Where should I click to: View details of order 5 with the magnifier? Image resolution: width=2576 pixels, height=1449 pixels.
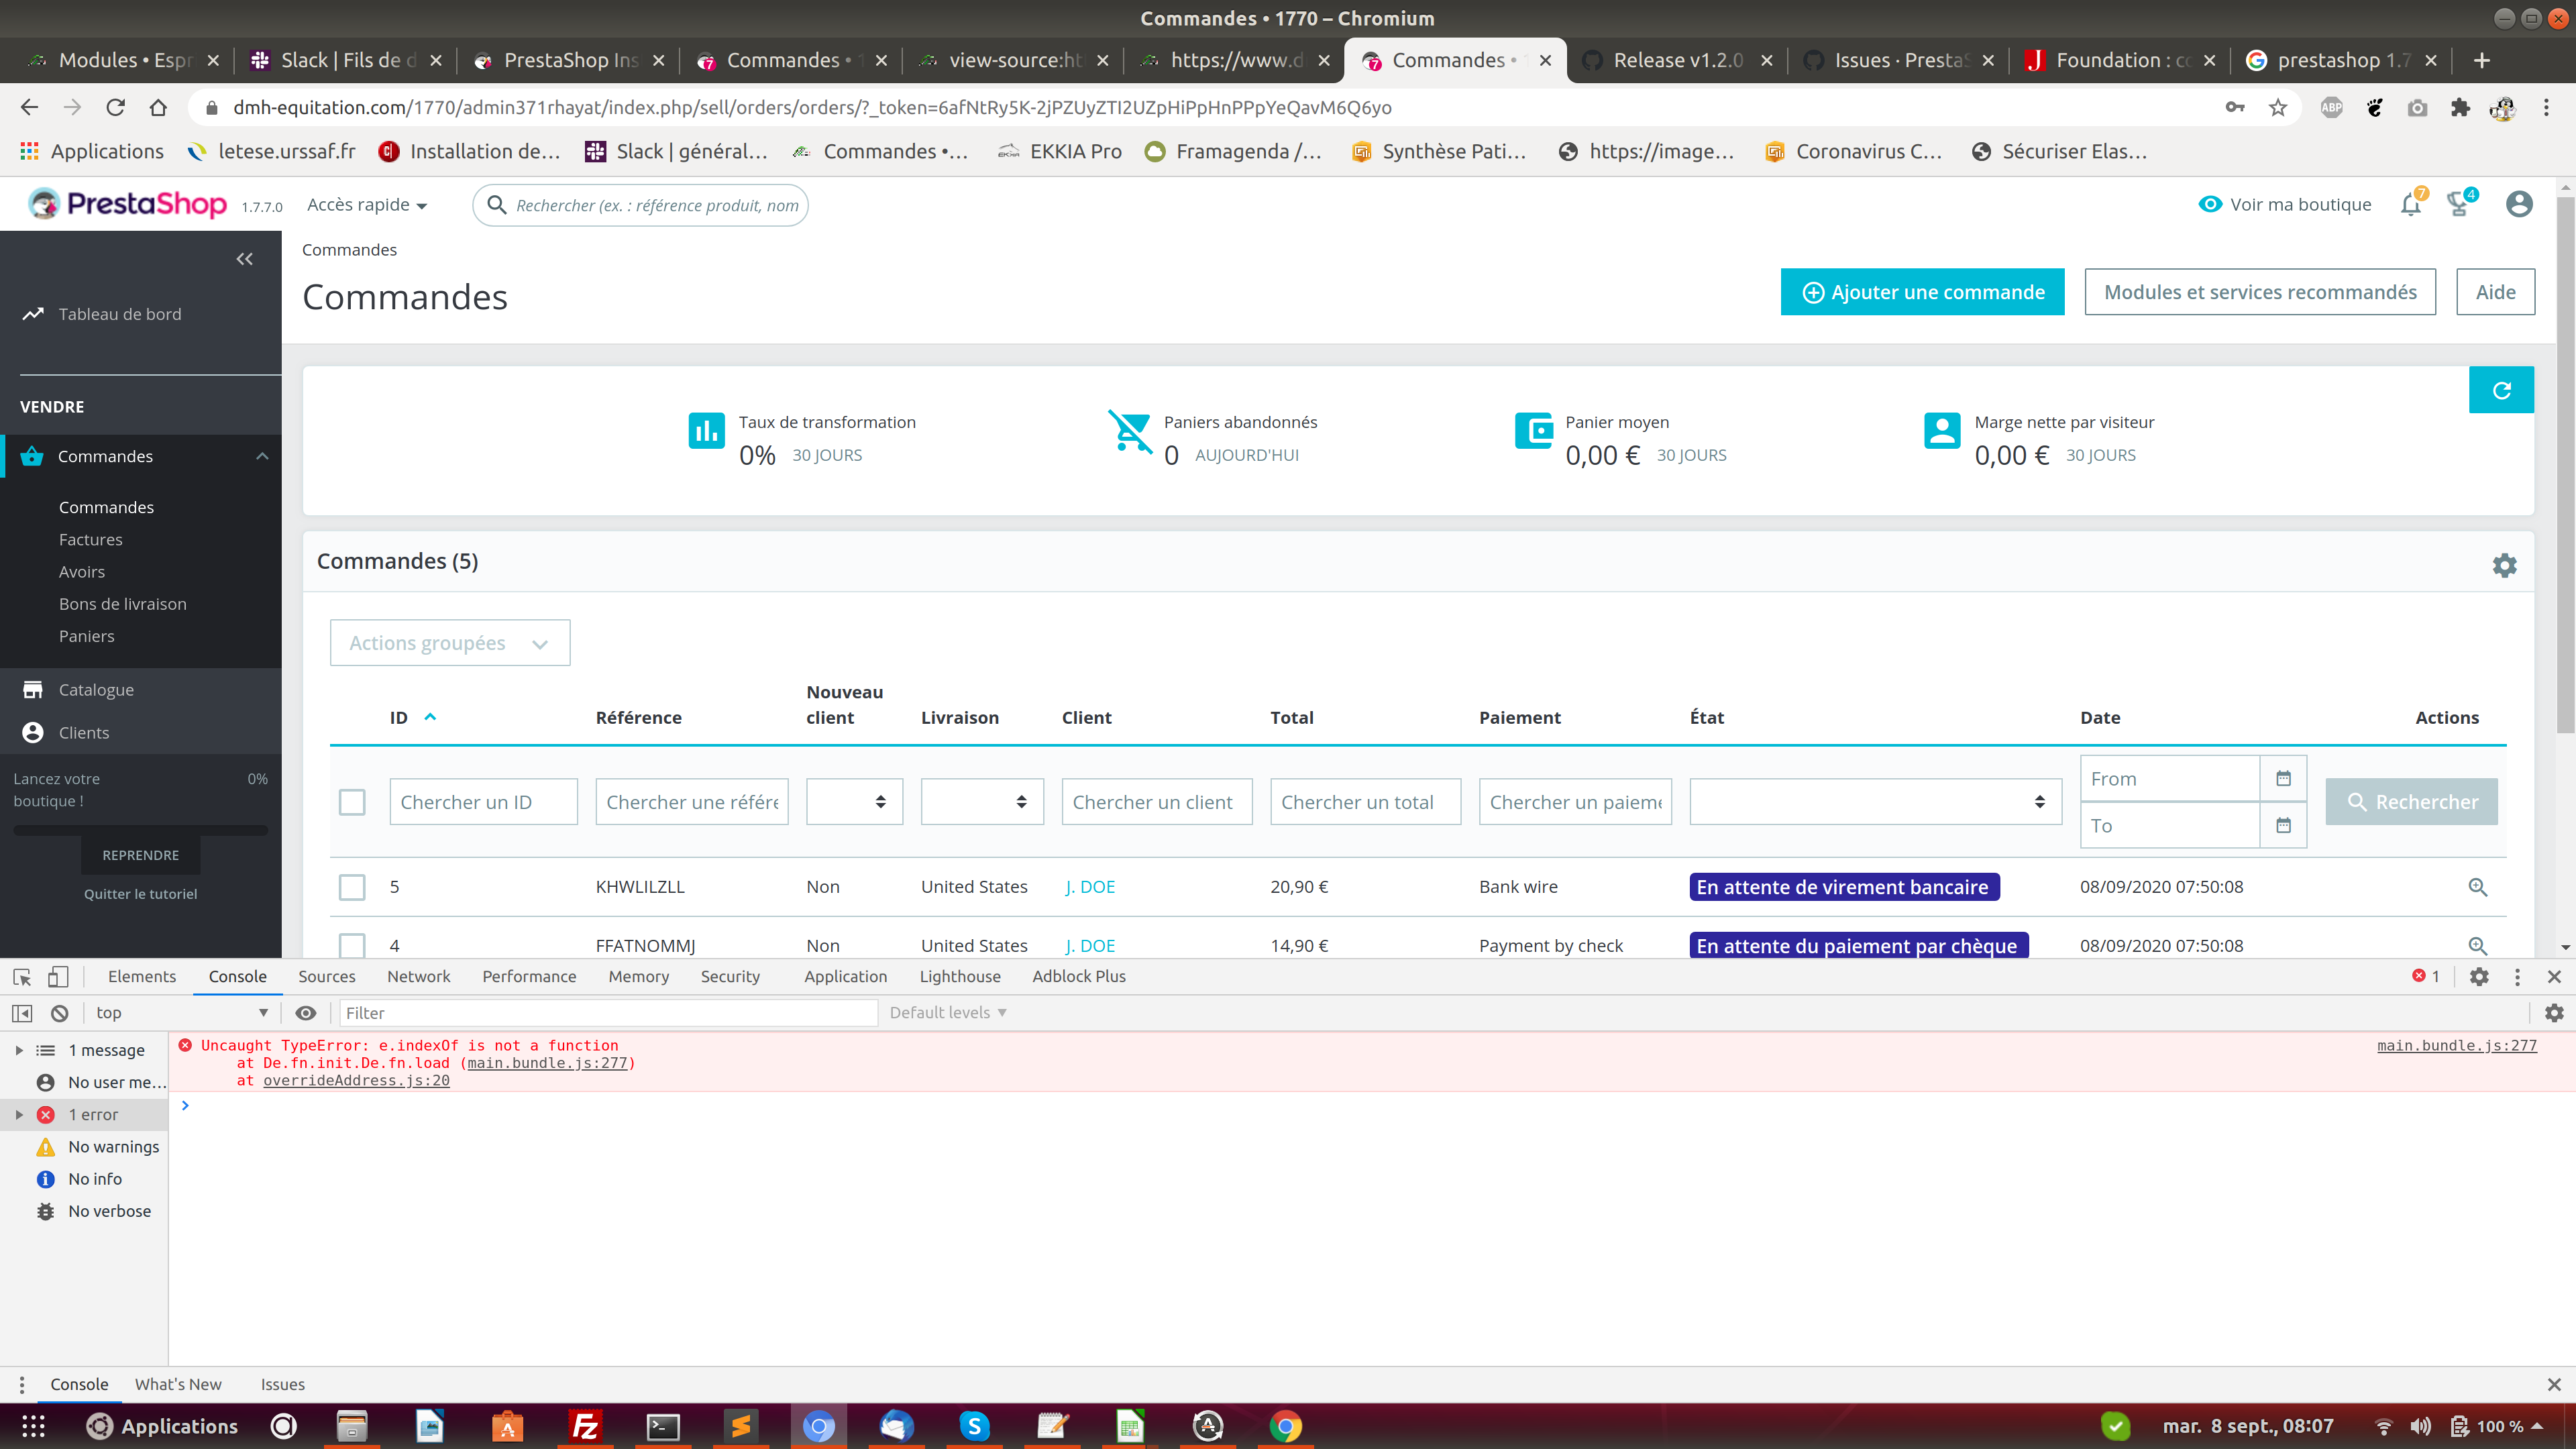pyautogui.click(x=2477, y=887)
